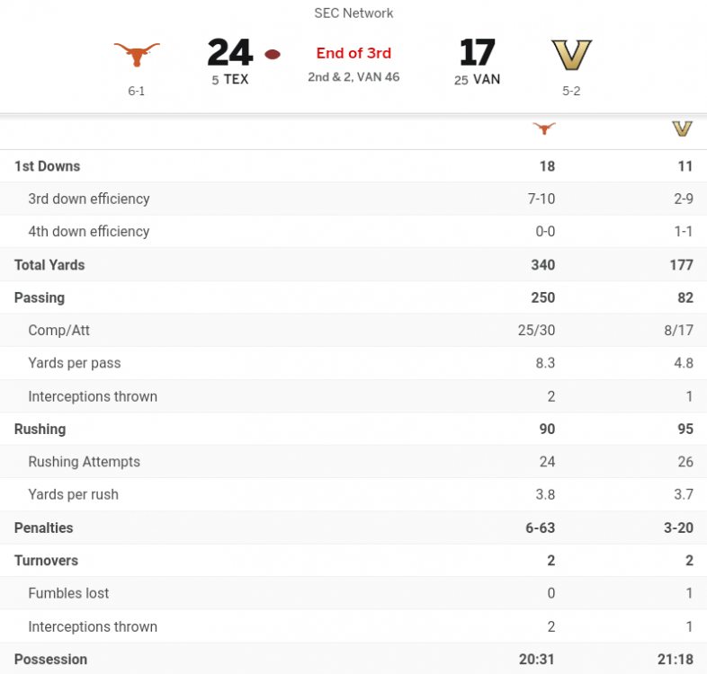Open the VAN team link
707x674 pixels.
(487, 79)
